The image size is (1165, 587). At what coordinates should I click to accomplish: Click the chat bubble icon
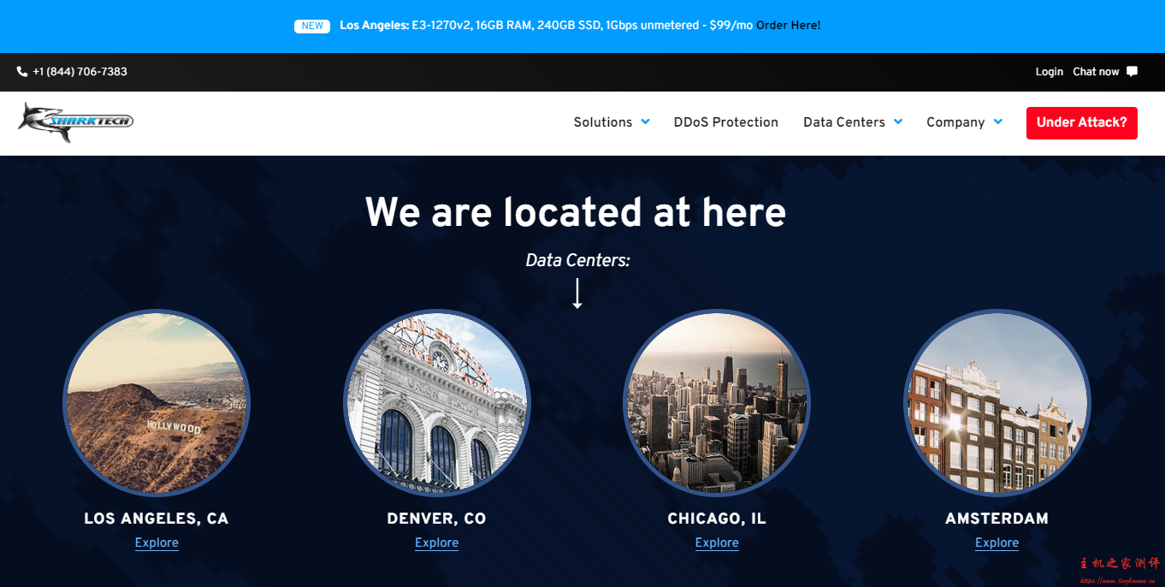(x=1132, y=72)
